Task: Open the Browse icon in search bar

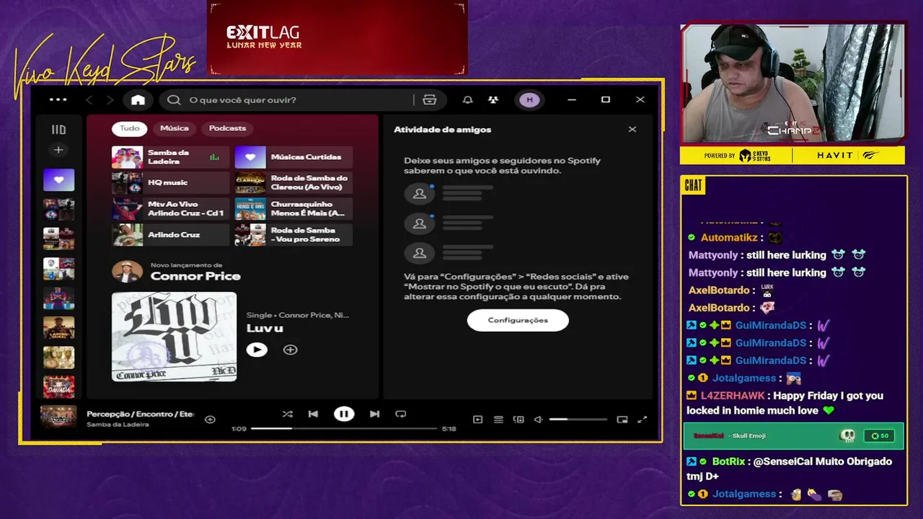Action: [430, 100]
